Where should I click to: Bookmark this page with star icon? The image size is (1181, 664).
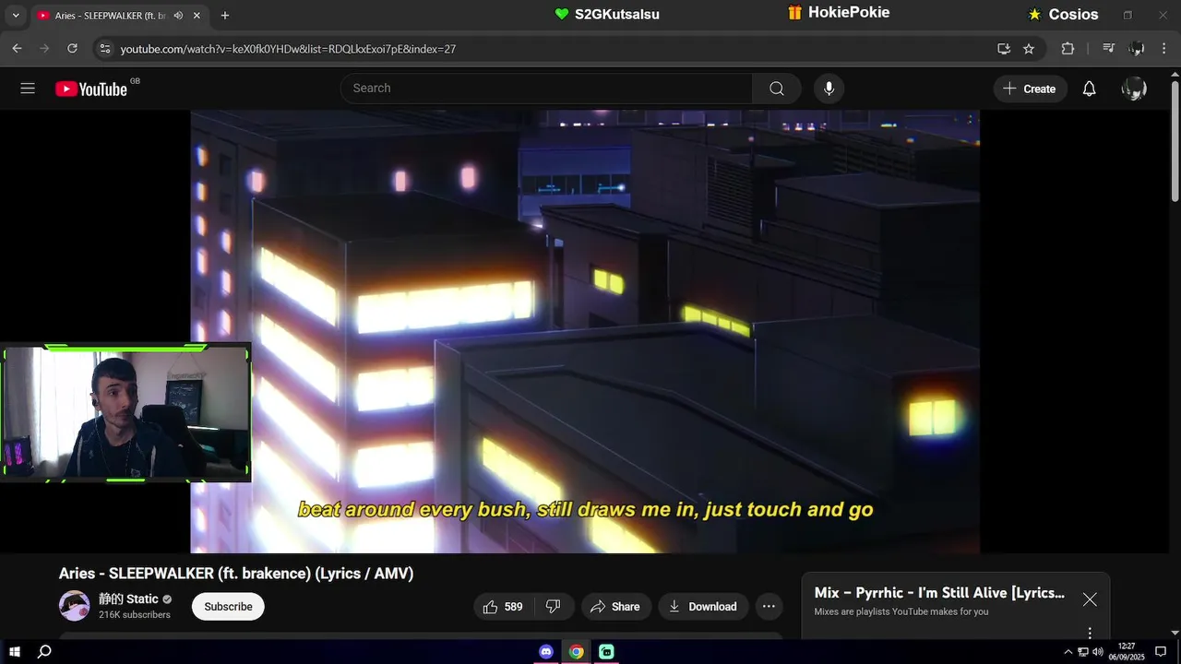click(1029, 49)
